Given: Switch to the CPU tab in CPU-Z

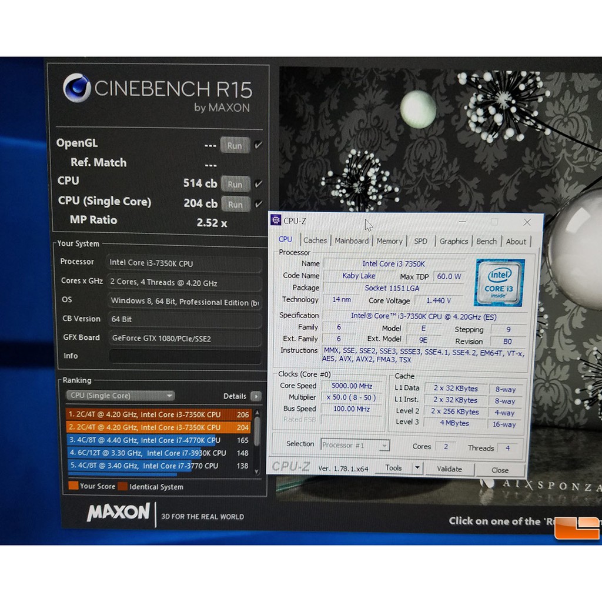Looking at the screenshot, I should point(285,240).
